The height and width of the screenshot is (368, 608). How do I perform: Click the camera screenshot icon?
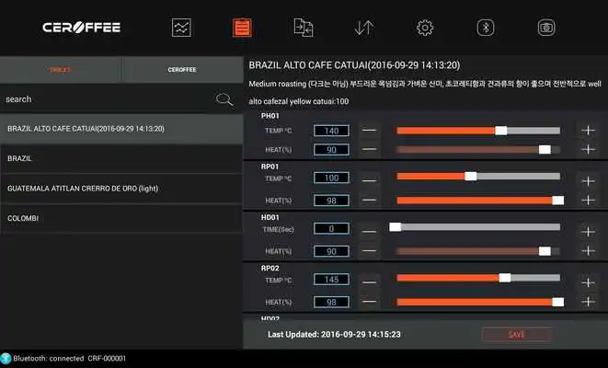pyautogui.click(x=546, y=28)
